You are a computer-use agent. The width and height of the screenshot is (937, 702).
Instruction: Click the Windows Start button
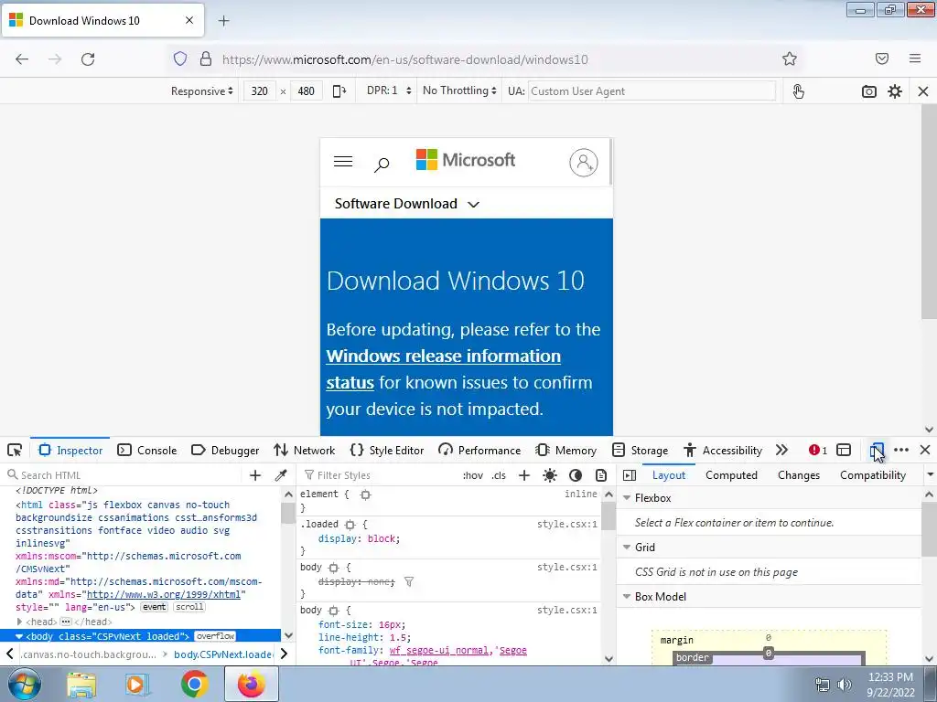(x=24, y=684)
